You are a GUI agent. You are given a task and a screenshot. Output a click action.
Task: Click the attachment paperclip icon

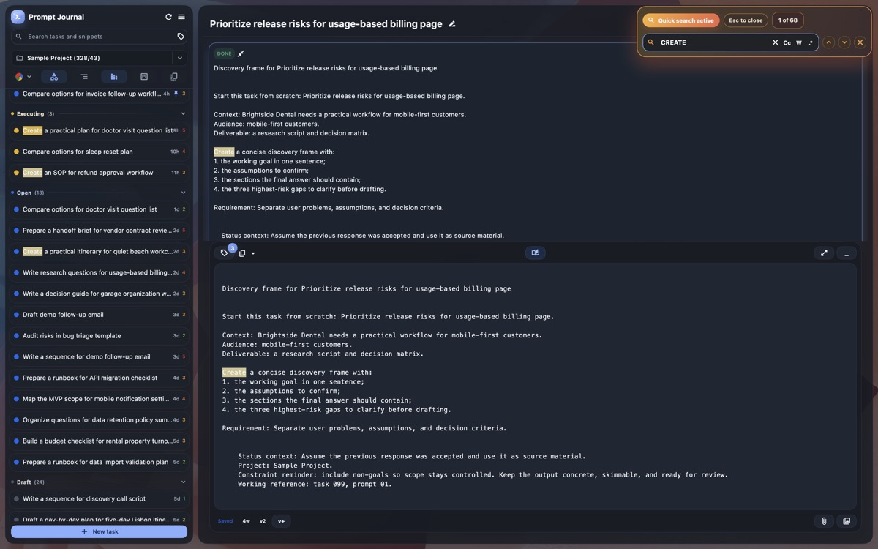824,521
